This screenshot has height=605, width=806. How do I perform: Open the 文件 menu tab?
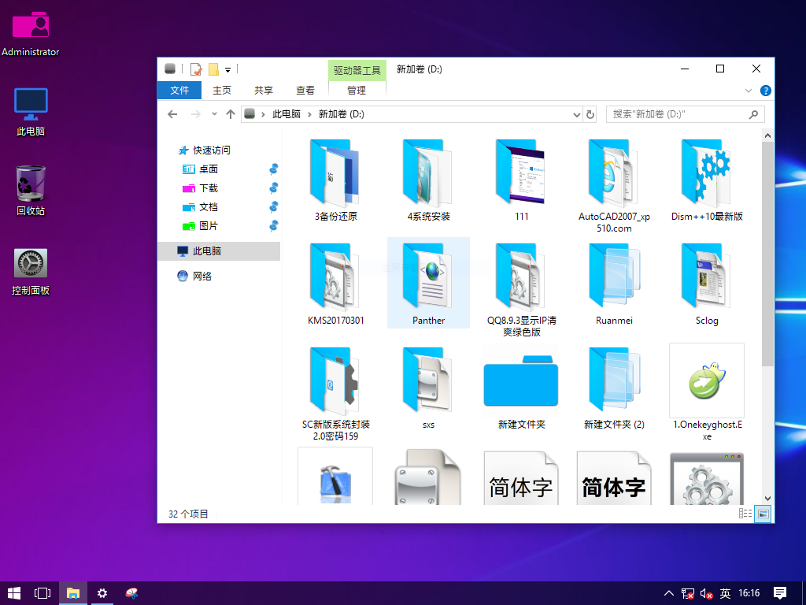[x=179, y=91]
